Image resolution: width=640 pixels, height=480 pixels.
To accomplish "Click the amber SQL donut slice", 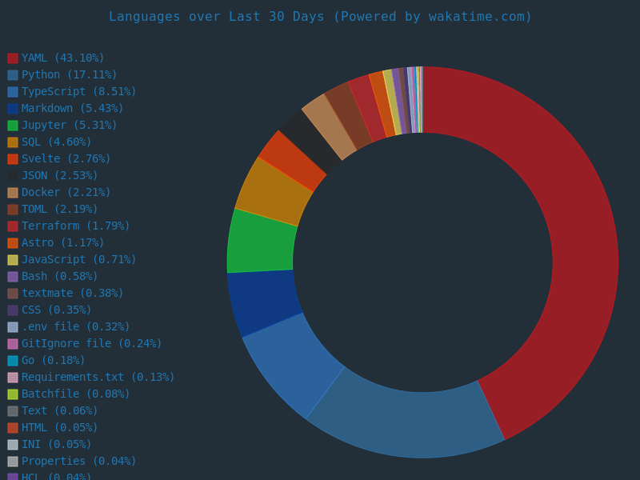I will (x=273, y=193).
